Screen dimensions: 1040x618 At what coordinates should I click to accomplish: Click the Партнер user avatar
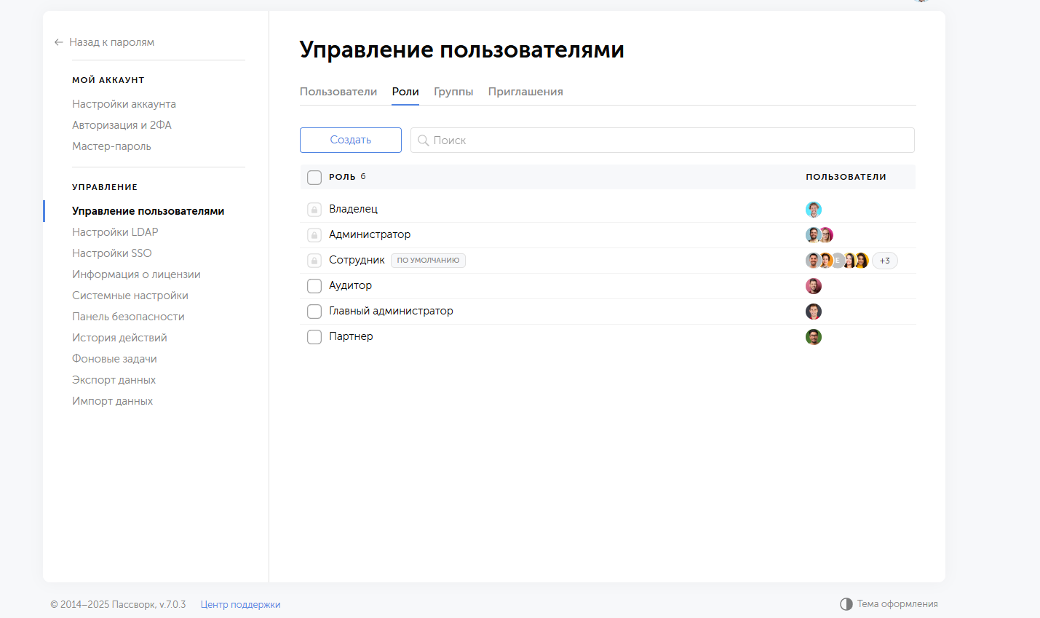(x=813, y=337)
